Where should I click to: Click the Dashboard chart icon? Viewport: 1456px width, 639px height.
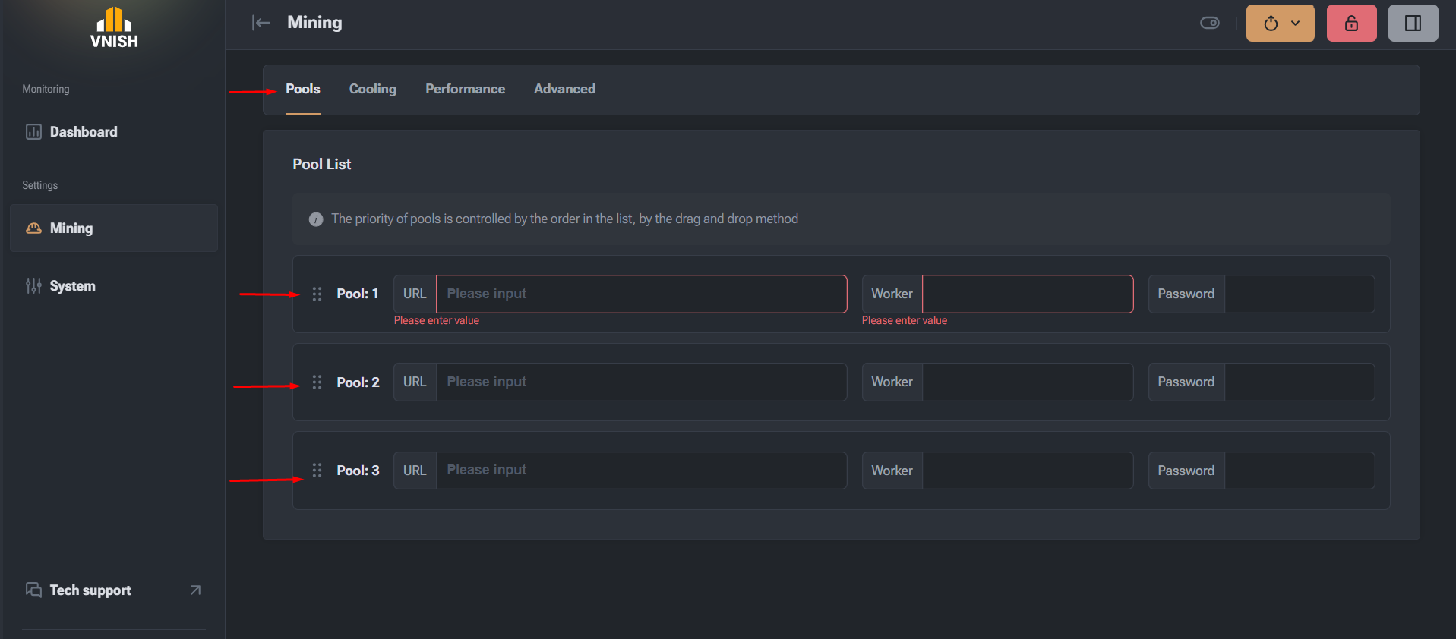click(x=33, y=131)
